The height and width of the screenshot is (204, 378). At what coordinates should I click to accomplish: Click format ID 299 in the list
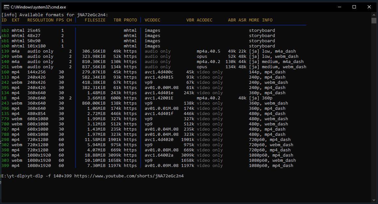5,155
